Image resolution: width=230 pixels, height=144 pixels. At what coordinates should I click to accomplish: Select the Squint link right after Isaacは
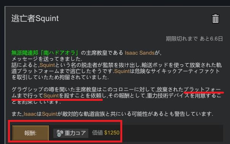click(50, 114)
